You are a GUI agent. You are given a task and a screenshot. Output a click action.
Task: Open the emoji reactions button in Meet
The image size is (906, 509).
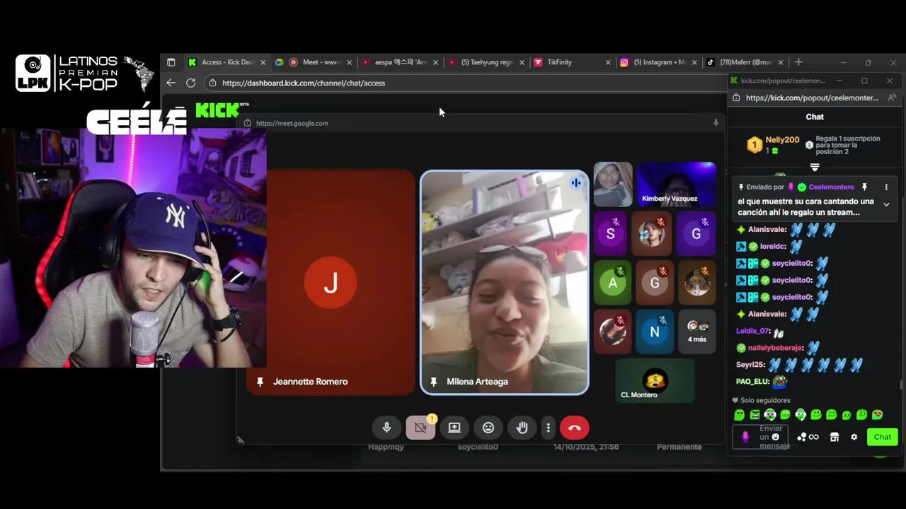(x=488, y=428)
